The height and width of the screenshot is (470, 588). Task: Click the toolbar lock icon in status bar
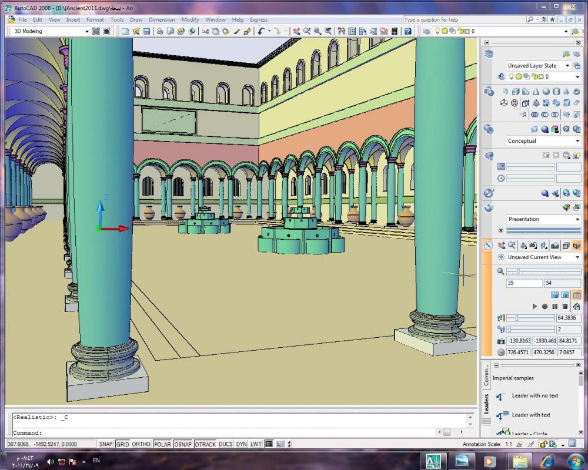point(543,444)
